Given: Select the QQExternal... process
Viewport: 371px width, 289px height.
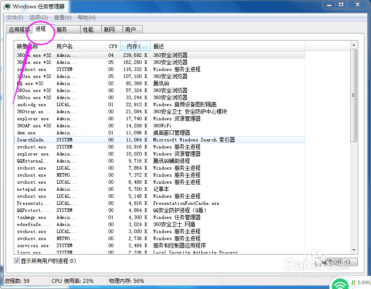Looking at the screenshot, I should point(160,161).
